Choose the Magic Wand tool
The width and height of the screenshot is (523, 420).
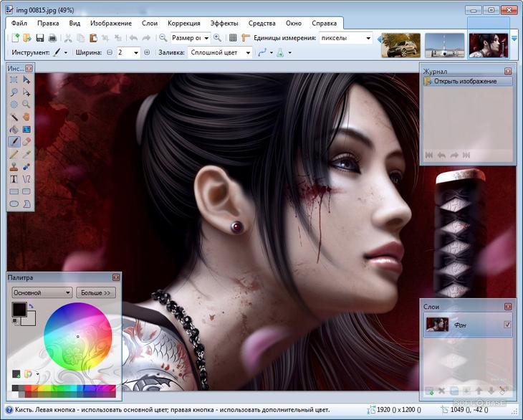click(14, 116)
